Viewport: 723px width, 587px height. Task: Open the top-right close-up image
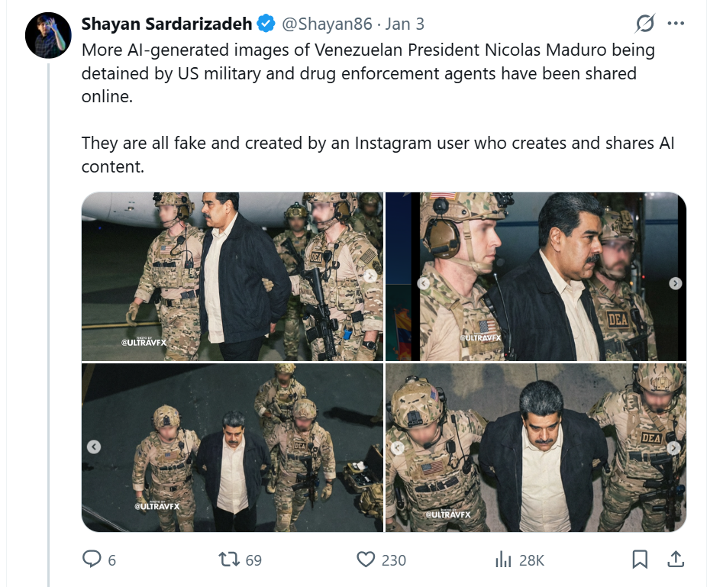pyautogui.click(x=536, y=276)
